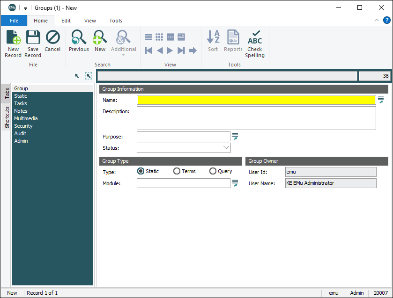Choose the Terms type radio button
Screen dimensions: 393x298
(177, 171)
